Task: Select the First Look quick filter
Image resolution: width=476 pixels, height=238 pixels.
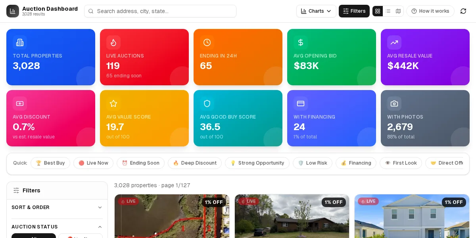Action: point(401,163)
